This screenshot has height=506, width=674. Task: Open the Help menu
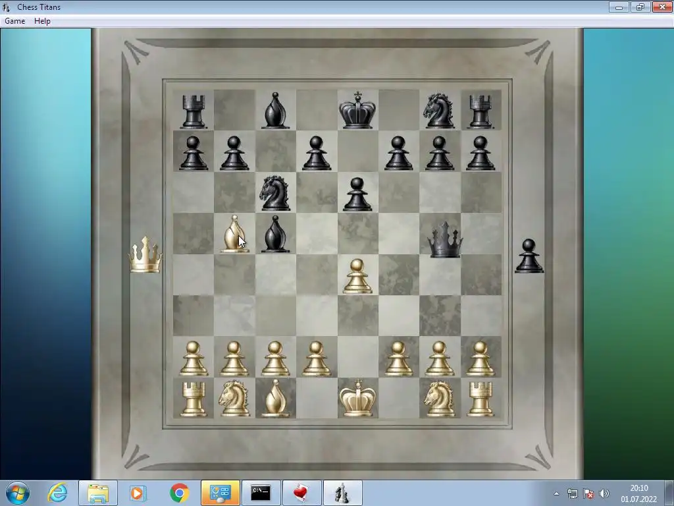coord(42,21)
